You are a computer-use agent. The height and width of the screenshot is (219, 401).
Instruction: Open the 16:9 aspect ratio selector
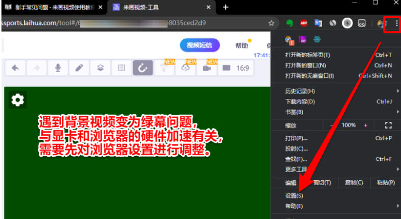point(236,68)
